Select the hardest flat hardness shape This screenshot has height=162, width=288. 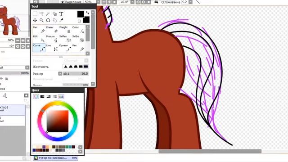86,67
